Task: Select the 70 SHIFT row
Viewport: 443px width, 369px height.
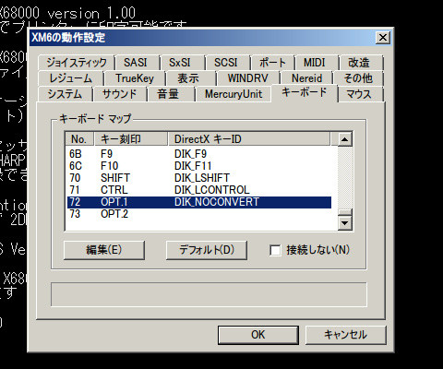Action: (199, 178)
